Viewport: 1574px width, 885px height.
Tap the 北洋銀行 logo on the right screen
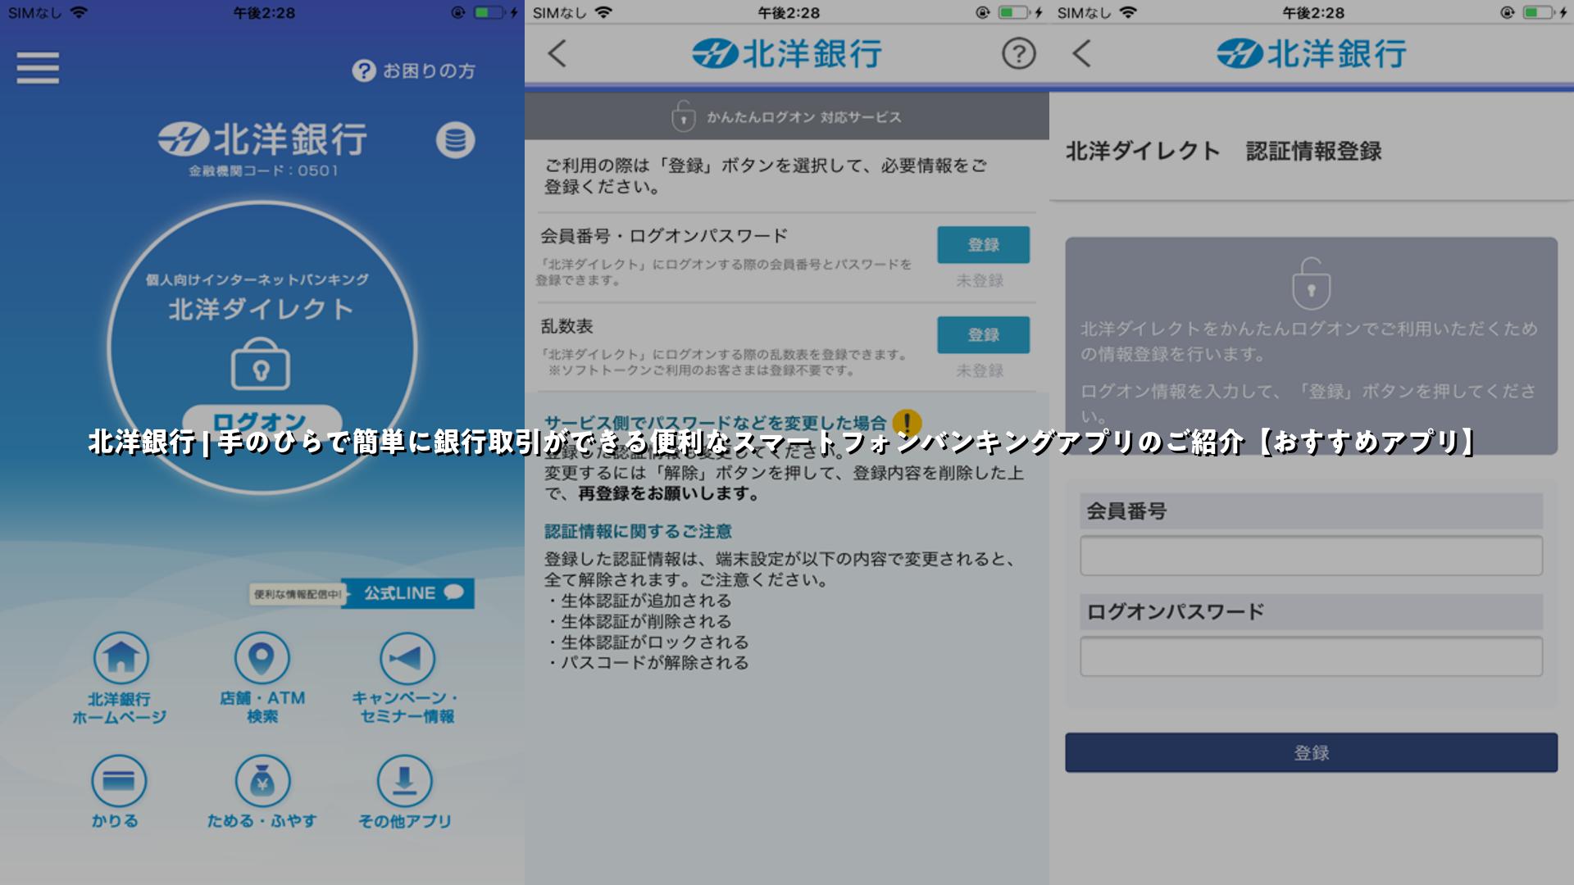click(1312, 54)
